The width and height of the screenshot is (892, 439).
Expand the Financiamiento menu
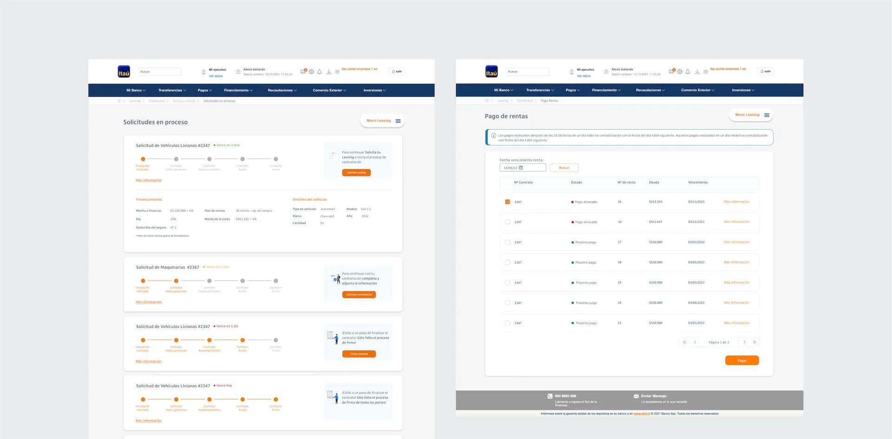[238, 90]
